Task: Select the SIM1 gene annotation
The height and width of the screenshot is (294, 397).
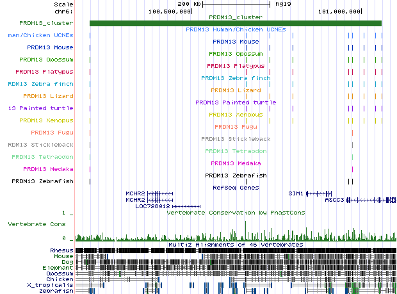Action: (295, 193)
